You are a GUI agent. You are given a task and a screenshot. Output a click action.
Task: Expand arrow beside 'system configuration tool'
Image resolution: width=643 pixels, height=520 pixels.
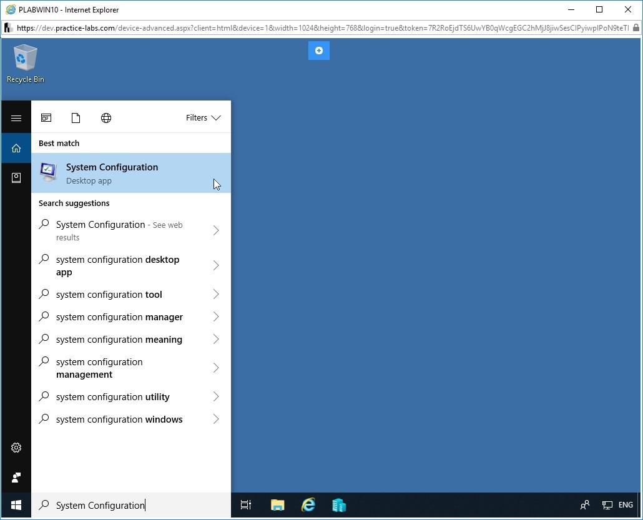point(216,294)
